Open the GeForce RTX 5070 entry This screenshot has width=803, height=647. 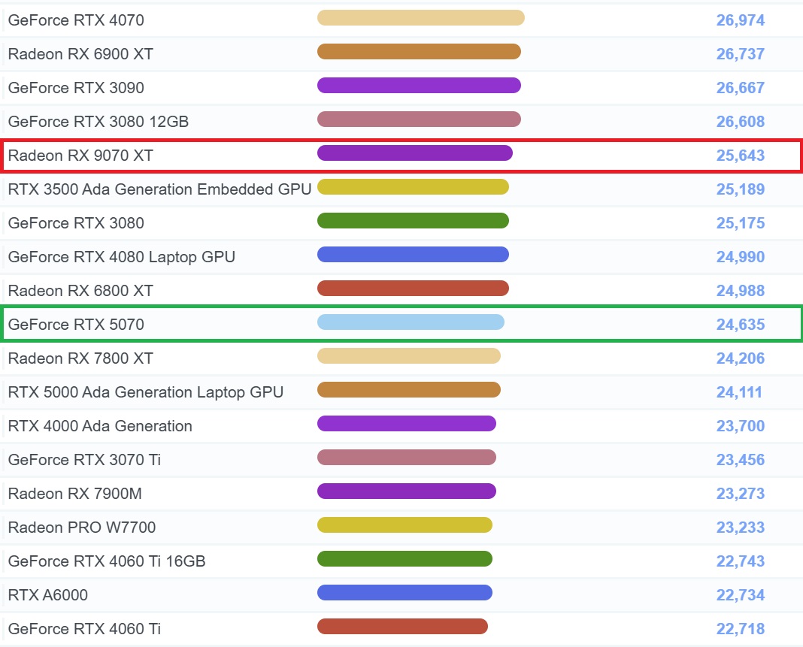(x=76, y=324)
